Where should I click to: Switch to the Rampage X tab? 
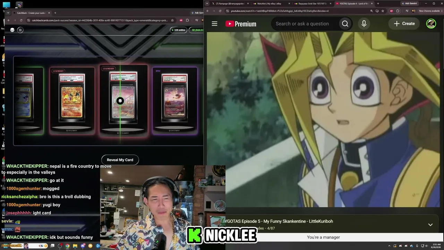(x=230, y=3)
